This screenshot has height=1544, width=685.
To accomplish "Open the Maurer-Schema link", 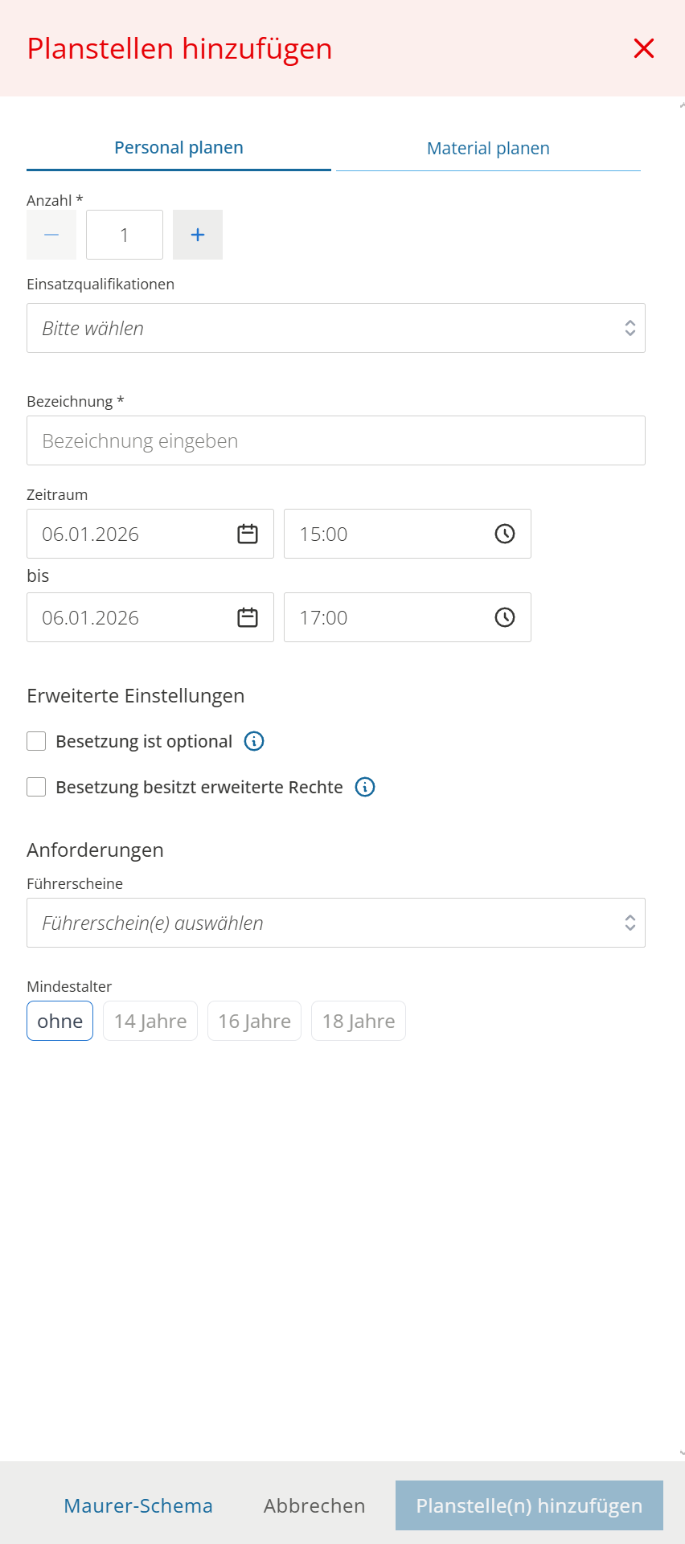I will (138, 1505).
